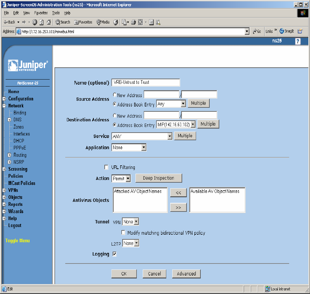Click the Mail toolbar icon
The image size is (310, 294).
124,22
